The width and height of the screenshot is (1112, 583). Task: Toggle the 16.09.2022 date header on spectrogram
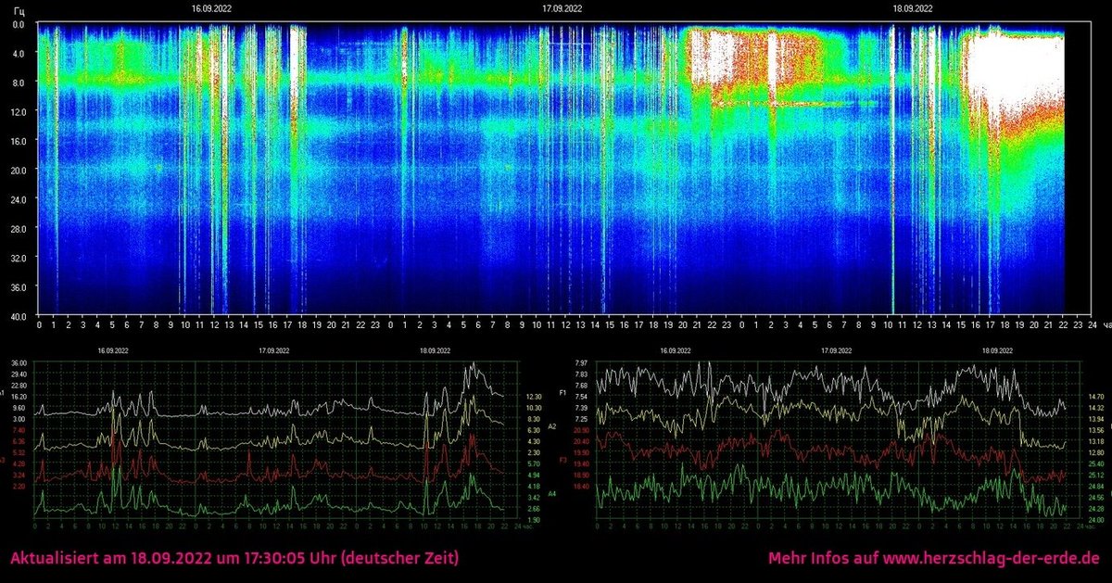click(x=210, y=7)
